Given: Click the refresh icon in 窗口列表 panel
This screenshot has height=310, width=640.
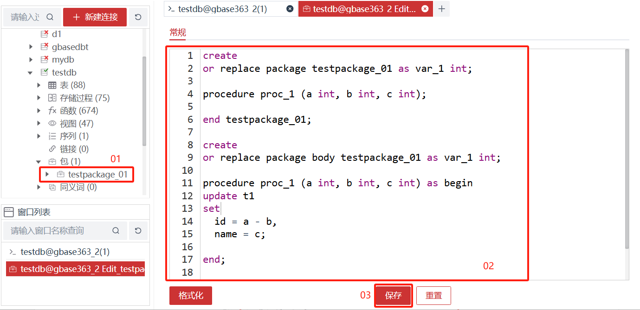Looking at the screenshot, I should [x=138, y=231].
